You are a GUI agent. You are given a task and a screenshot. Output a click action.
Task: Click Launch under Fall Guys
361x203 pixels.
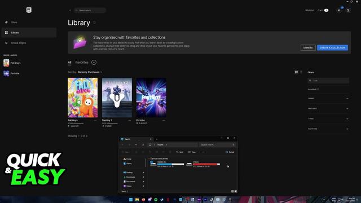pos(73,126)
